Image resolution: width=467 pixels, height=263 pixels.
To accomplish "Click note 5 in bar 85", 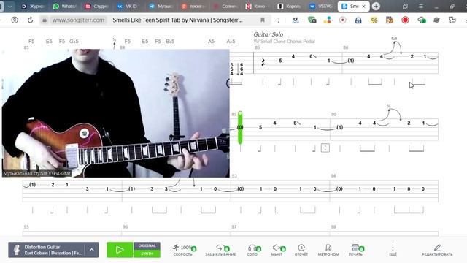I will click(x=280, y=61).
